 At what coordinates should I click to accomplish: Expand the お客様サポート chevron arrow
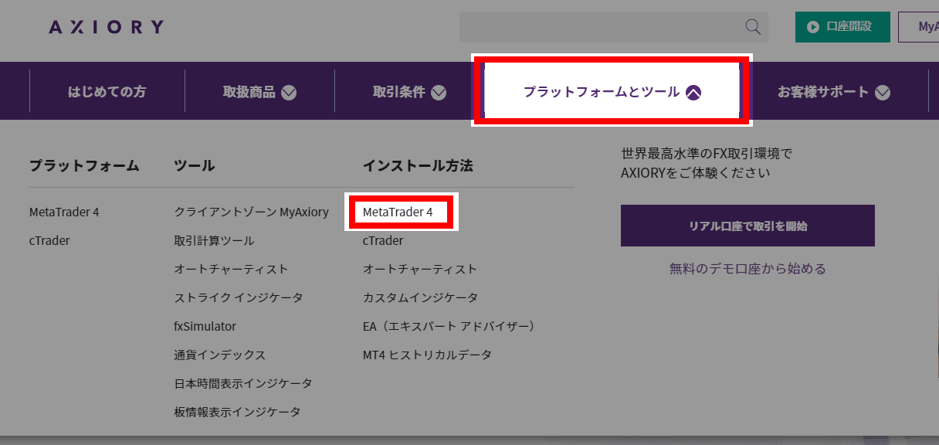point(883,93)
